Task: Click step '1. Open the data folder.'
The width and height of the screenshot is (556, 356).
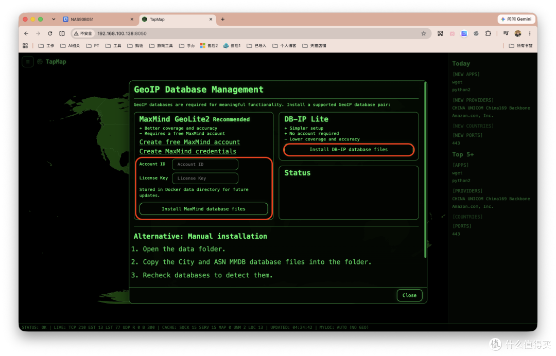Action: pos(178,249)
